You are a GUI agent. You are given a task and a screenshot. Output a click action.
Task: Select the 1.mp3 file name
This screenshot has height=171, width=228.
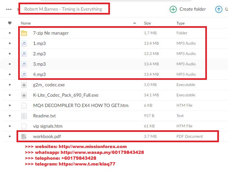coord(39,43)
